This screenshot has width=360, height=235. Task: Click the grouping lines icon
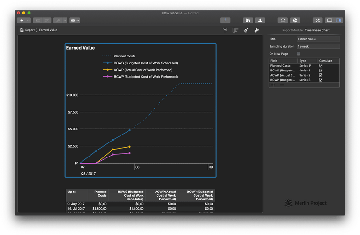[235, 30]
